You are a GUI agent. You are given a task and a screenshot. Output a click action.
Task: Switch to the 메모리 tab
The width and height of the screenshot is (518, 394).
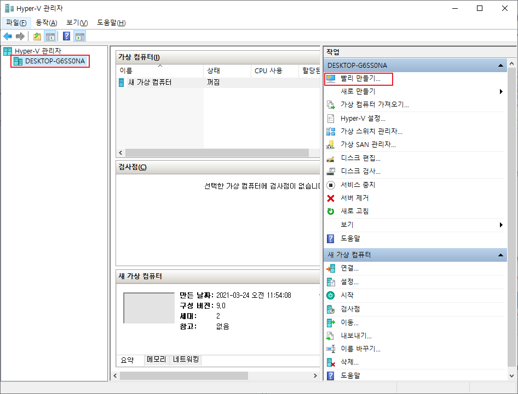pos(156,360)
